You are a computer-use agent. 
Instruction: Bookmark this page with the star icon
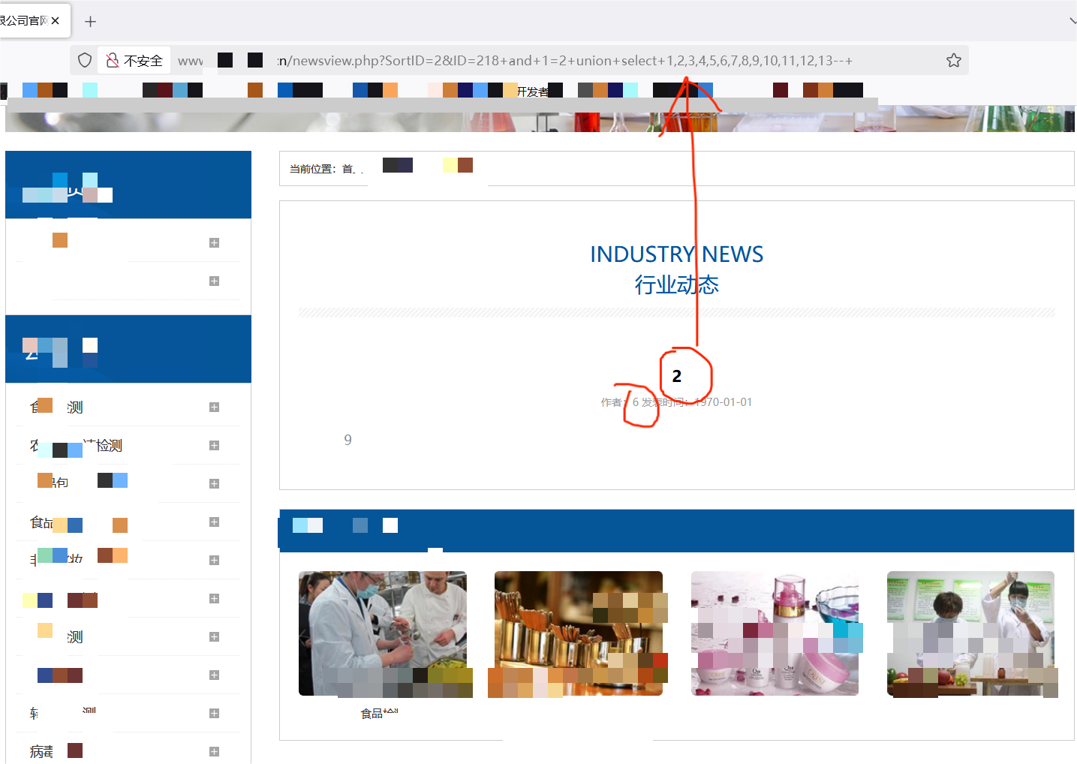pos(953,61)
